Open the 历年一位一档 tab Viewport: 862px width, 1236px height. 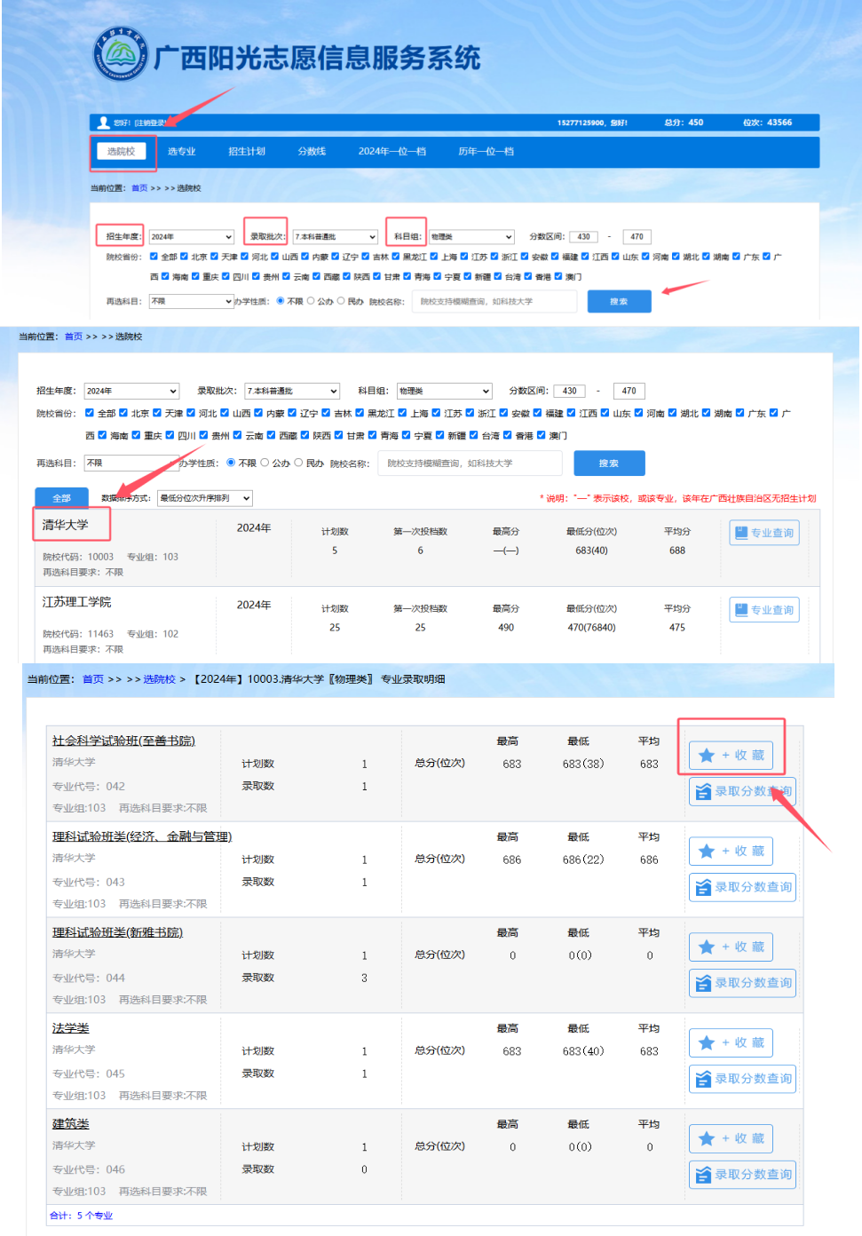coord(486,152)
